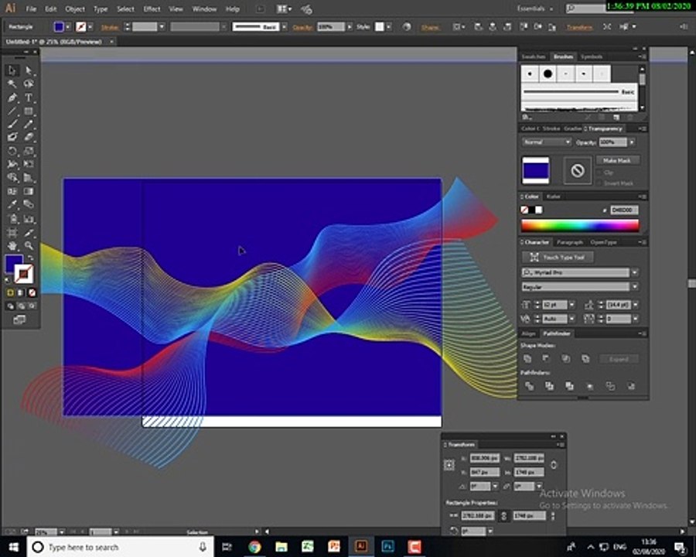Select the Shape Builder tool

tap(12, 178)
